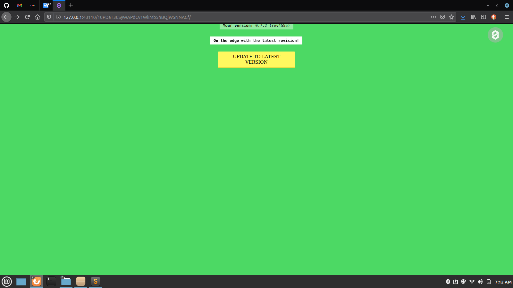Open the network menu in system tray
Viewport: 513px width, 288px height.
pos(472,282)
